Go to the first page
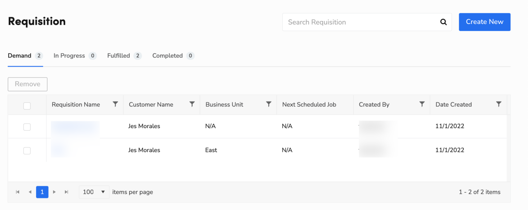This screenshot has width=528, height=210. [18, 192]
